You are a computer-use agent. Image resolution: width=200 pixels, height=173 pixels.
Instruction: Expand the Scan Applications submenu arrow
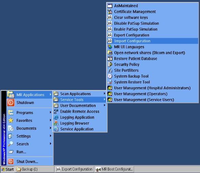(x=104, y=94)
